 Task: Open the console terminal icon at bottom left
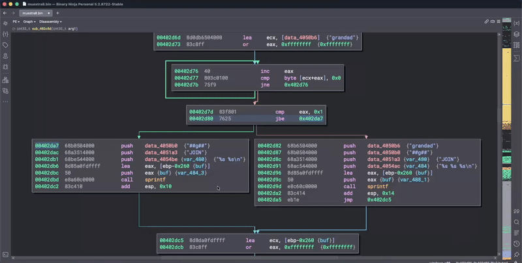click(5, 254)
